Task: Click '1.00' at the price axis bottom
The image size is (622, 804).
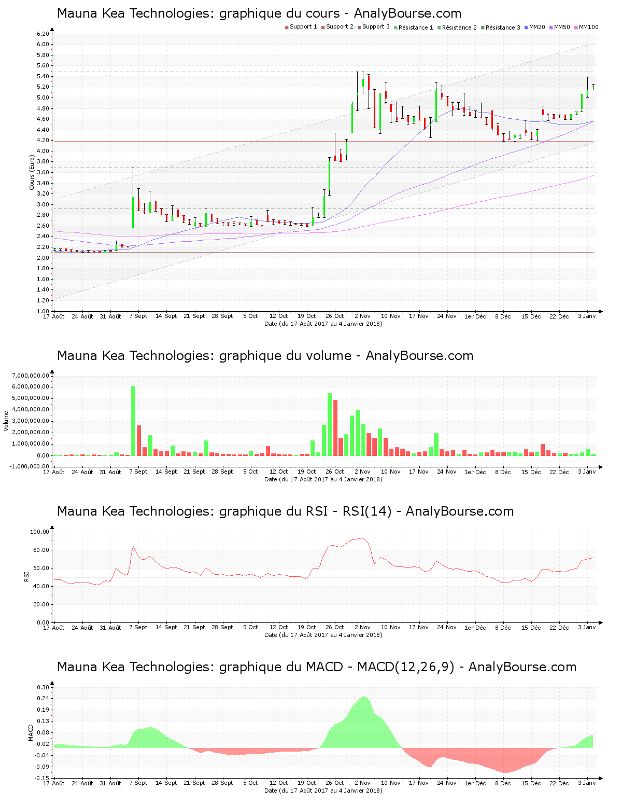Action: tap(43, 311)
